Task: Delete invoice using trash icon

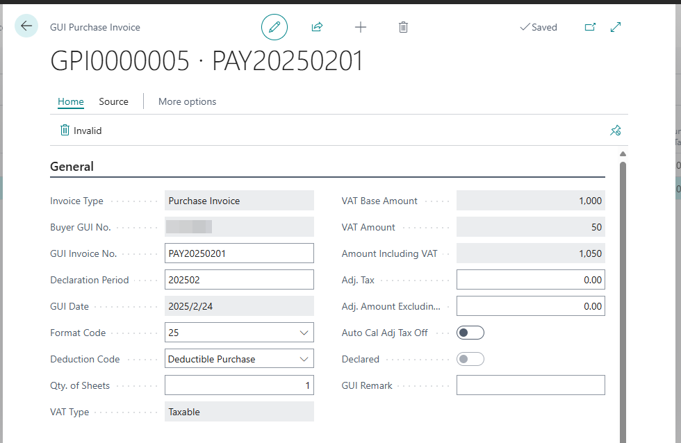Action: coord(404,27)
